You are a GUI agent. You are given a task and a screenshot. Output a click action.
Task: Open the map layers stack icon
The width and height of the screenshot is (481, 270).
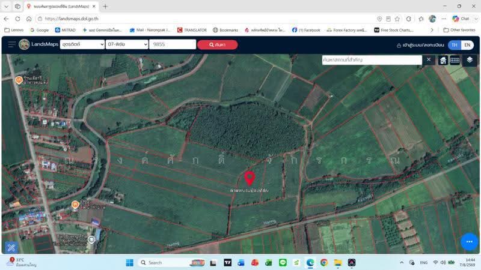(470, 60)
